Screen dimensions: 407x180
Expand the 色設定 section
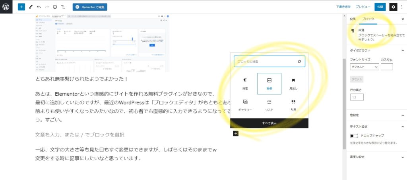[376, 115]
